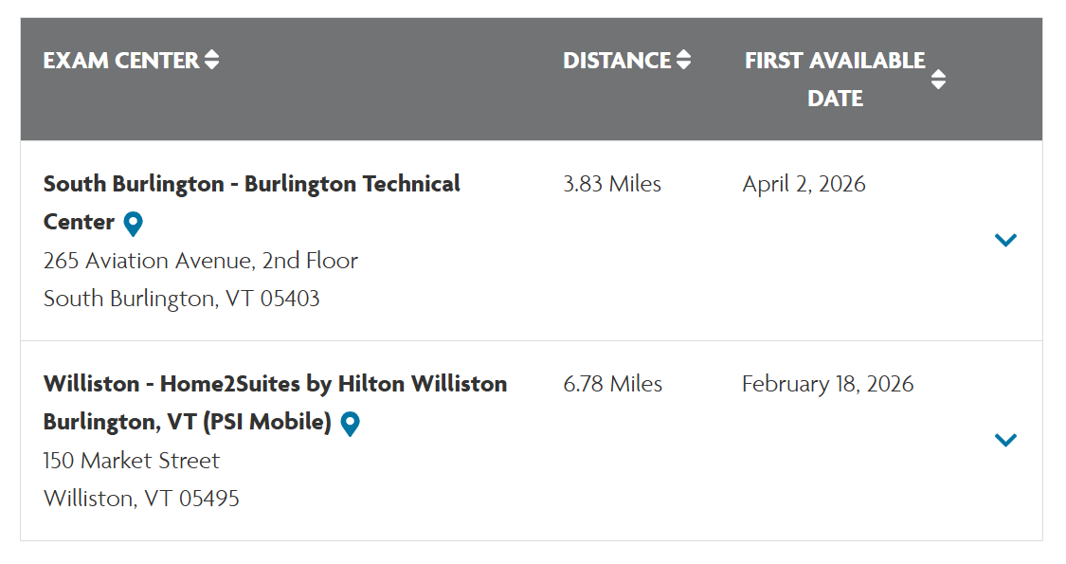Expand the Williston exam center row
The image size is (1066, 564).
[x=1005, y=440]
